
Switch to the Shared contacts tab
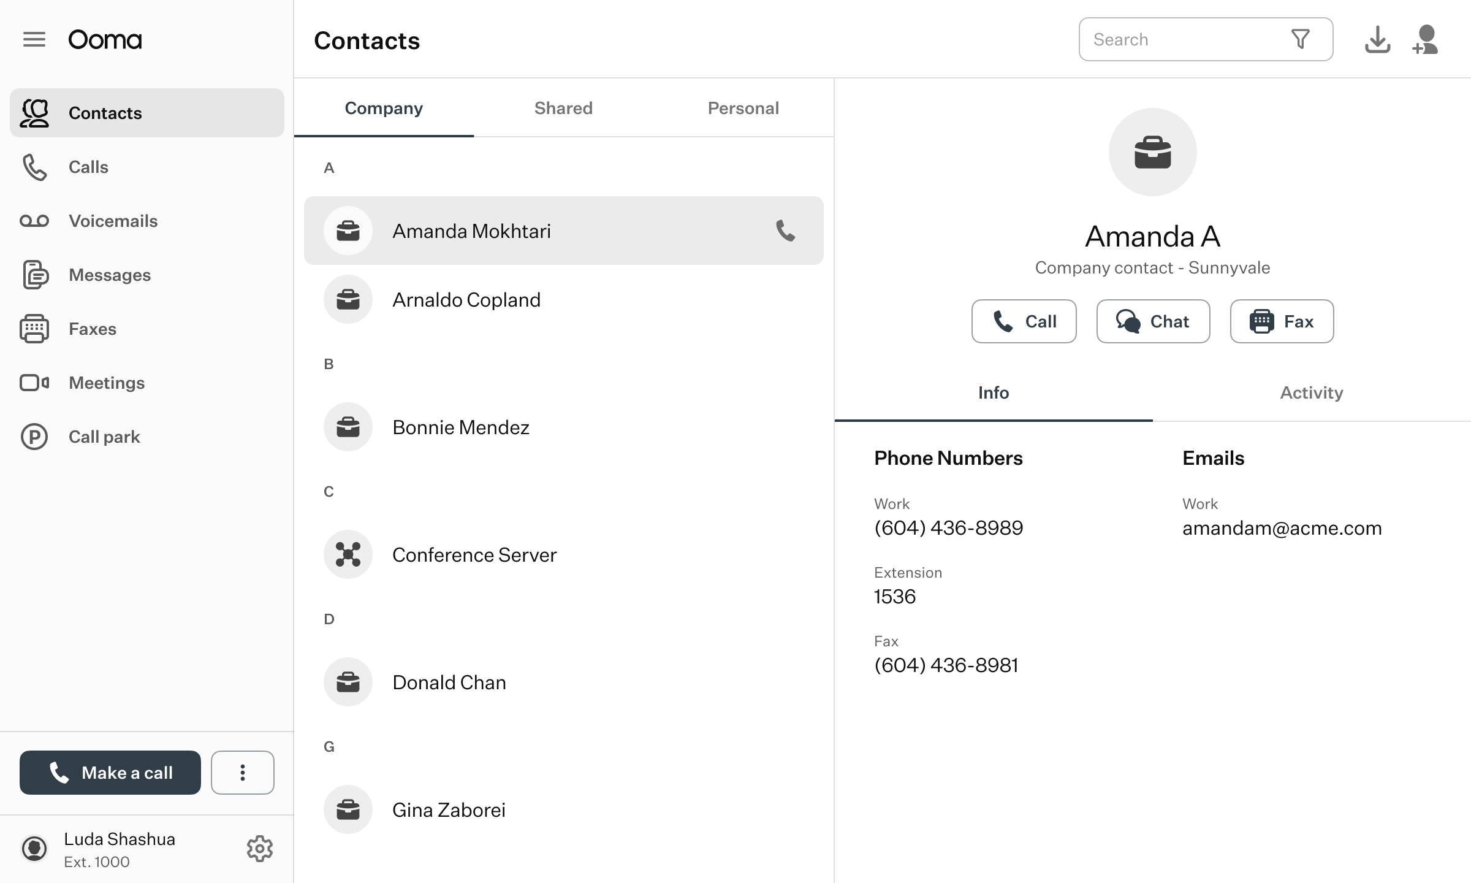click(x=563, y=108)
